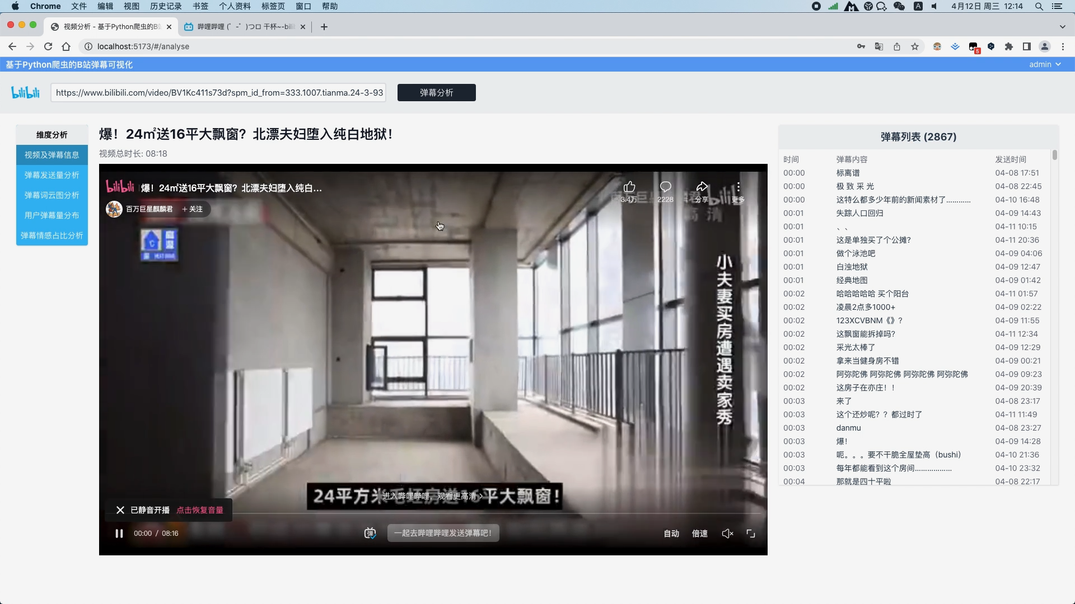Image resolution: width=1075 pixels, height=604 pixels.
Task: Click 点击恢复音量 link
Action: pos(200,510)
